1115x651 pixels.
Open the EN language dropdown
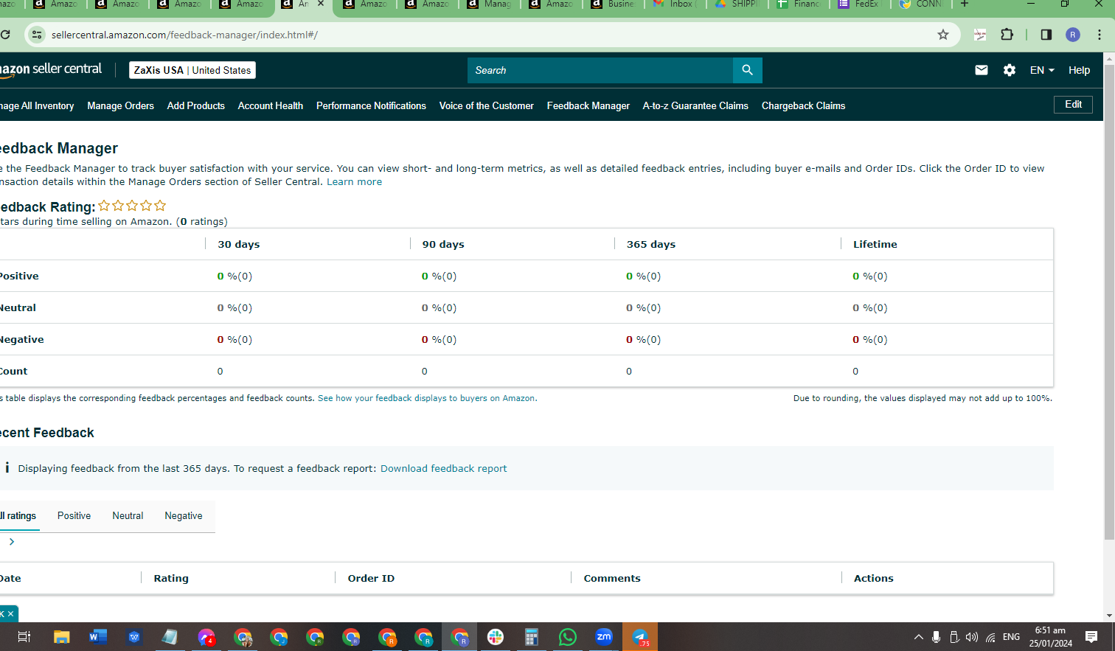click(x=1042, y=70)
